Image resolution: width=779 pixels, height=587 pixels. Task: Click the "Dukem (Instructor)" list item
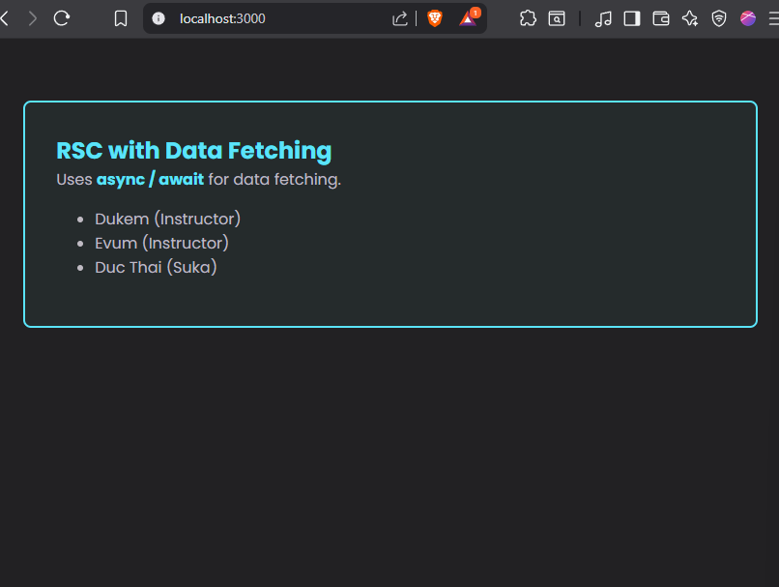(167, 219)
